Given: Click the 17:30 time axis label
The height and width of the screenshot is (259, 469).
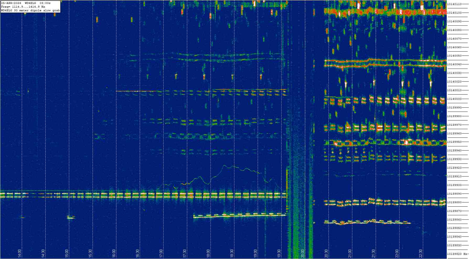Looking at the screenshot, I should coord(185,253).
